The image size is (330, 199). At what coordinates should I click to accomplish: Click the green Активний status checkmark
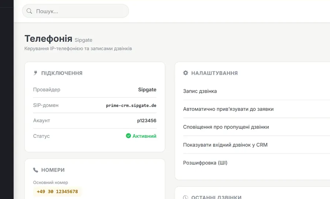128,136
